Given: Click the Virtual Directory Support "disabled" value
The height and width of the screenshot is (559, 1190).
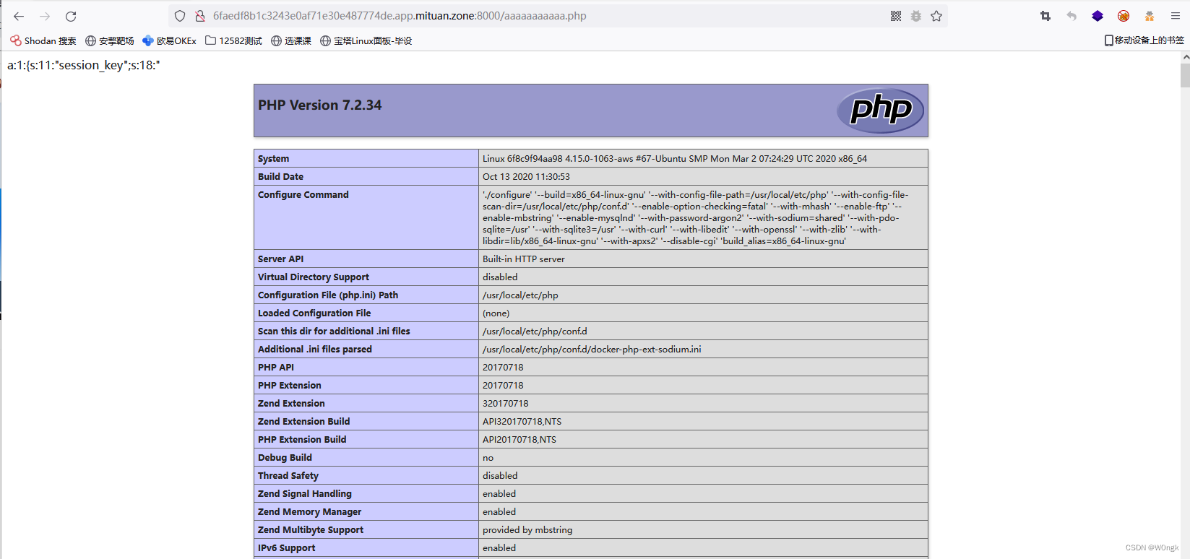Looking at the screenshot, I should (500, 277).
